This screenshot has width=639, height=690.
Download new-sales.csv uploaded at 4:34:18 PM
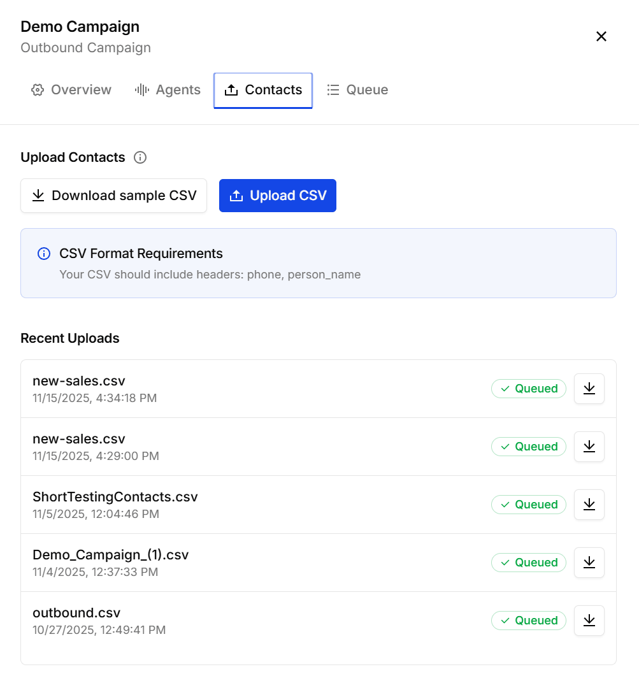point(589,389)
